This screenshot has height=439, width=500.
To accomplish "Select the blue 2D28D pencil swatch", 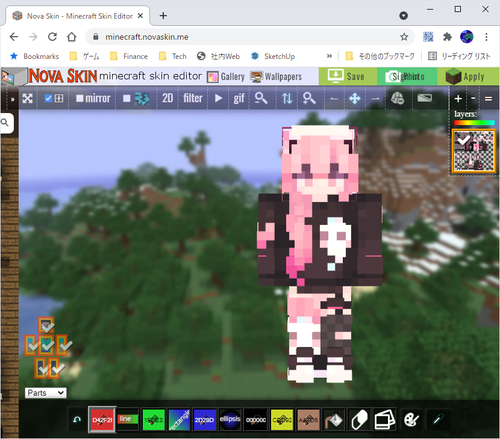I will click(x=204, y=420).
